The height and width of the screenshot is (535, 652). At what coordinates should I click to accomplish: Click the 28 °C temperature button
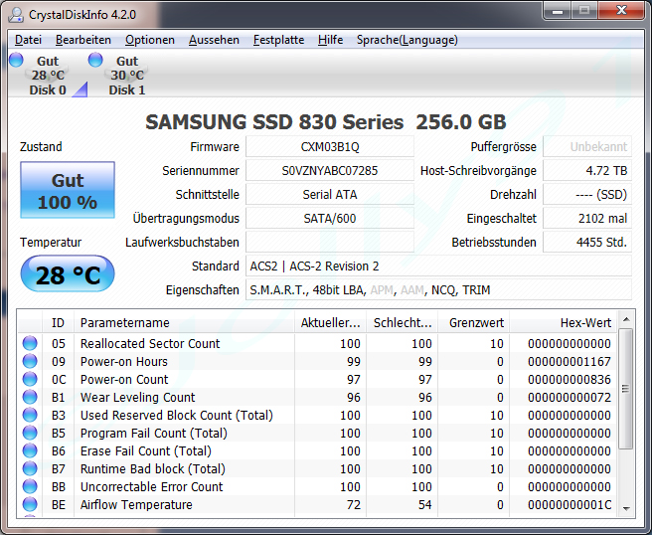pyautogui.click(x=68, y=274)
